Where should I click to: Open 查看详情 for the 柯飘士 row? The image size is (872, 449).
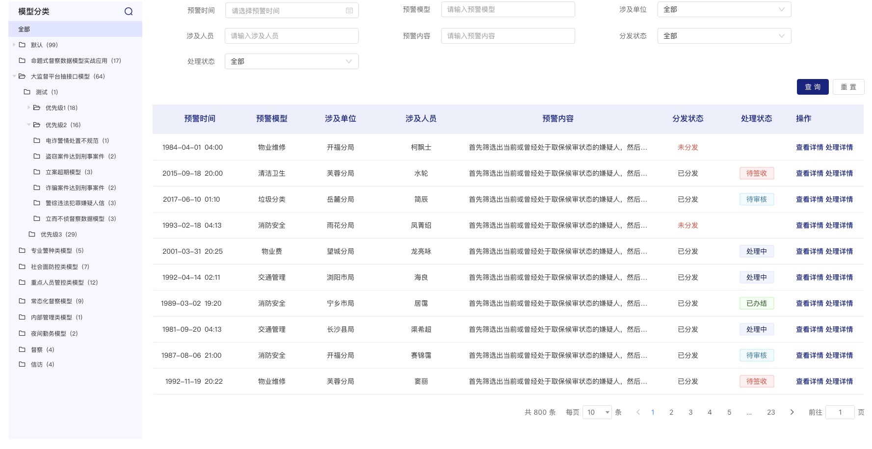coord(809,147)
